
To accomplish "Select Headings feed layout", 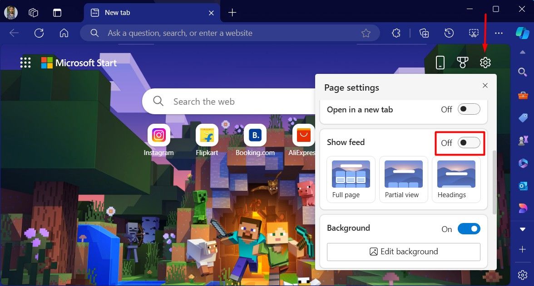I will [x=456, y=179].
